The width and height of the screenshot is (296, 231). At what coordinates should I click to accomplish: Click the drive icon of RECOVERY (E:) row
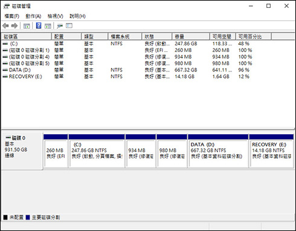(x=5, y=77)
